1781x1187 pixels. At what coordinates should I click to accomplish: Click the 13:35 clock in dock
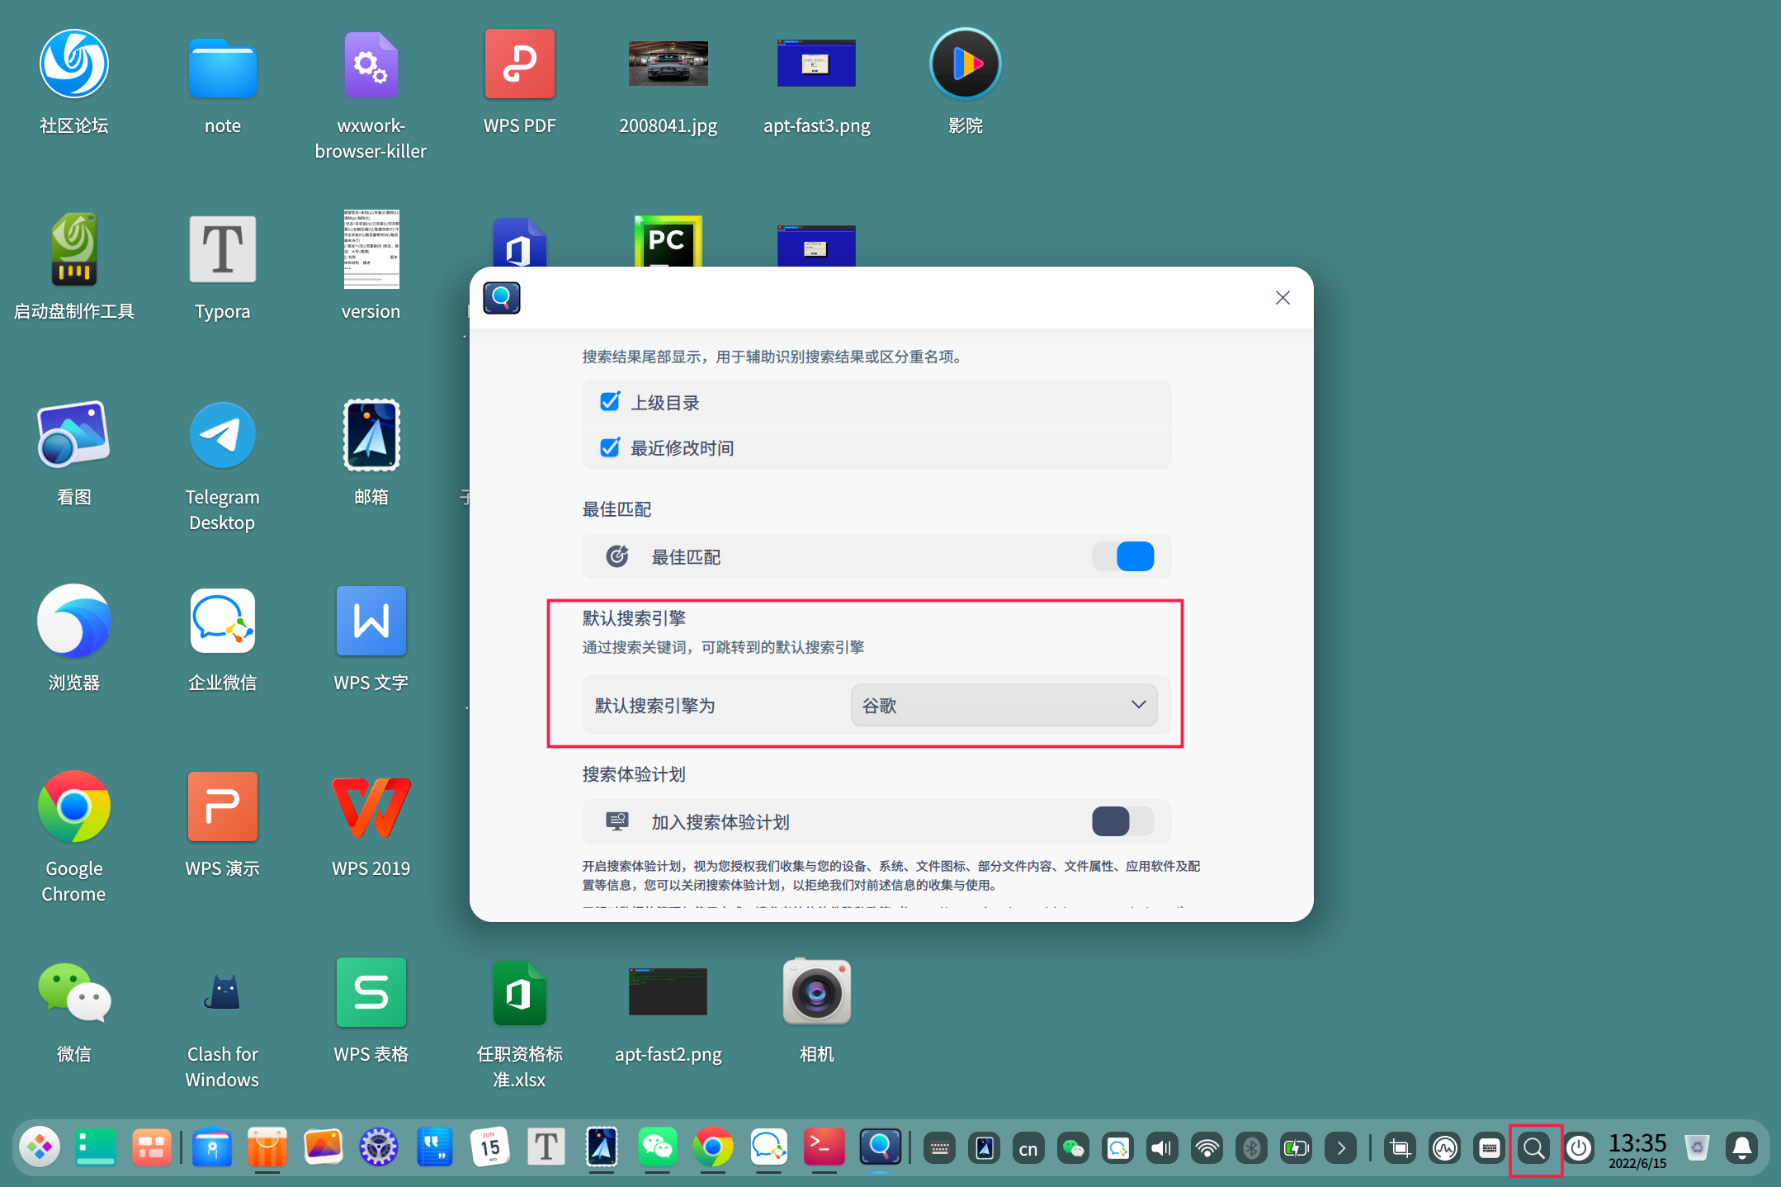click(x=1637, y=1148)
